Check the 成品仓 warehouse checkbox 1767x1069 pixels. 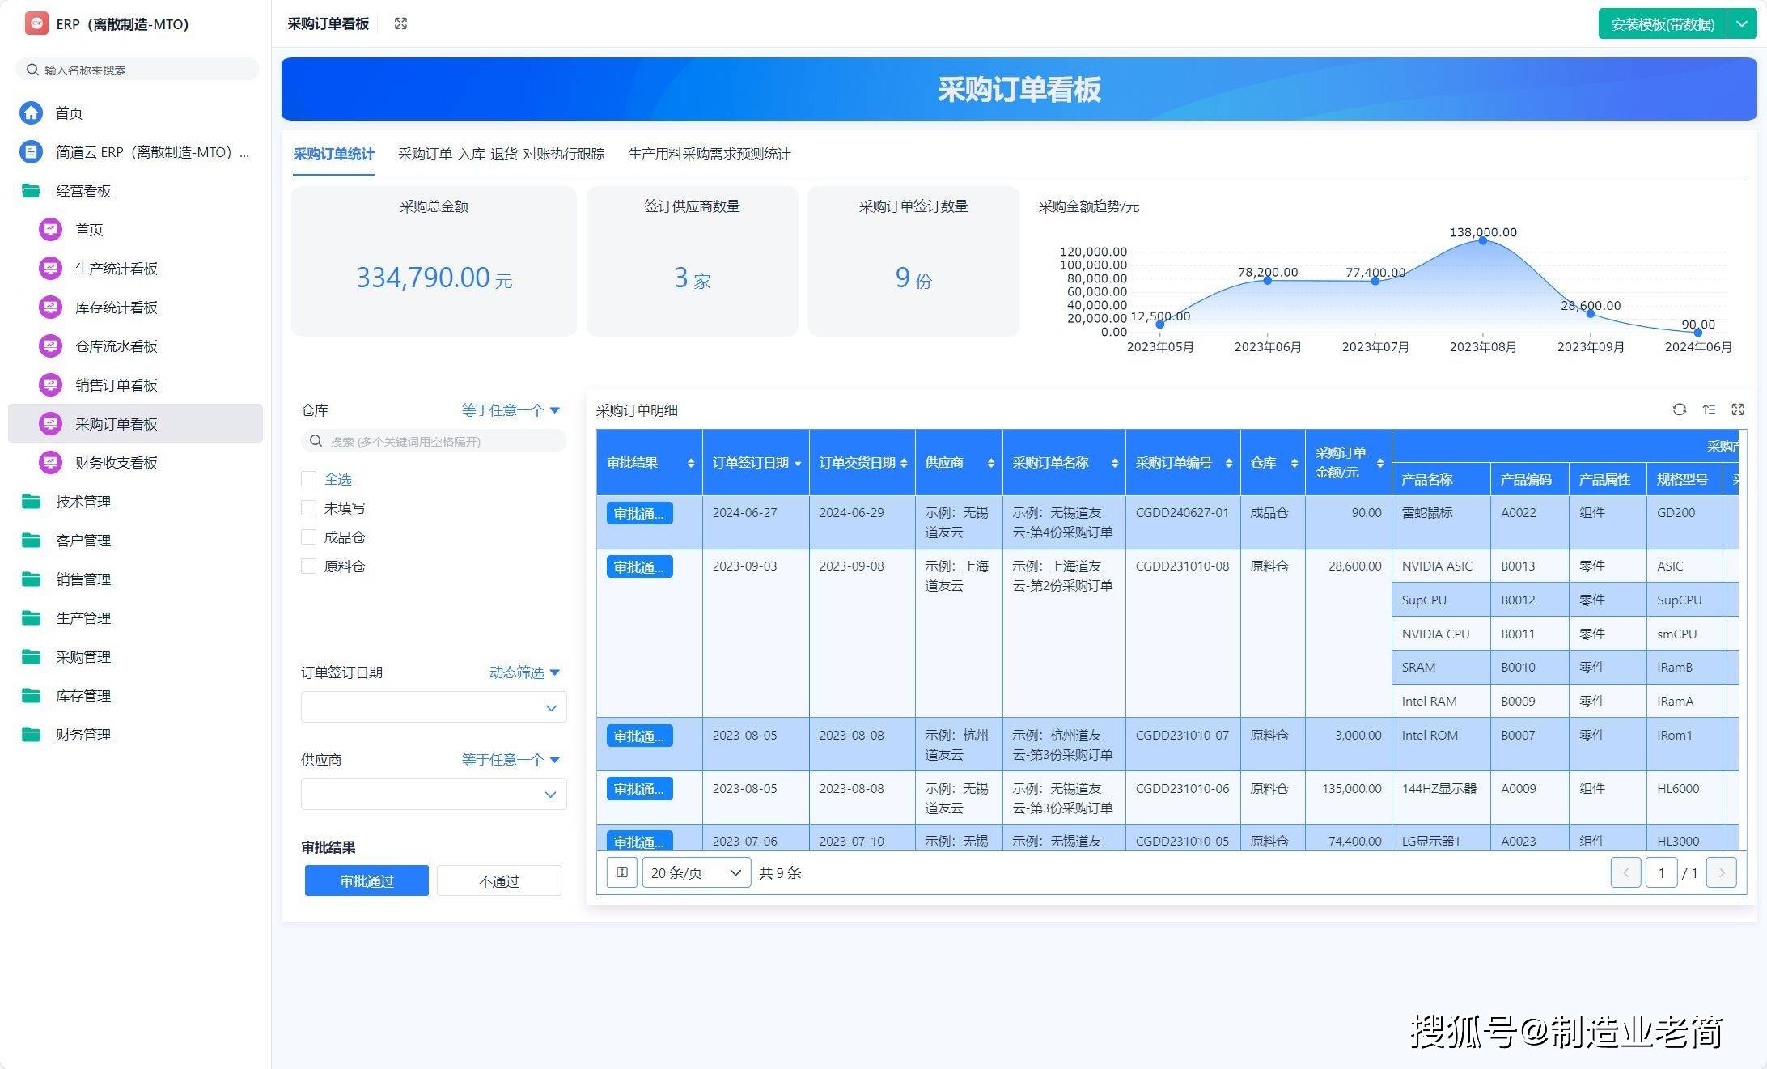(308, 537)
